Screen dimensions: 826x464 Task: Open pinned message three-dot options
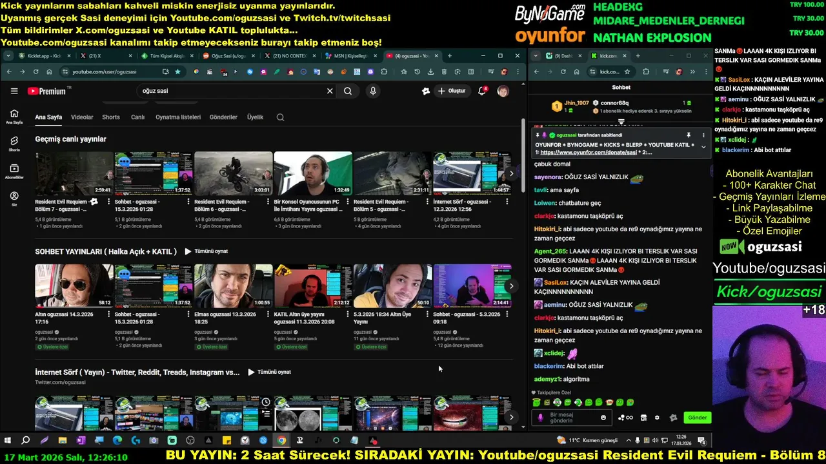tap(703, 135)
